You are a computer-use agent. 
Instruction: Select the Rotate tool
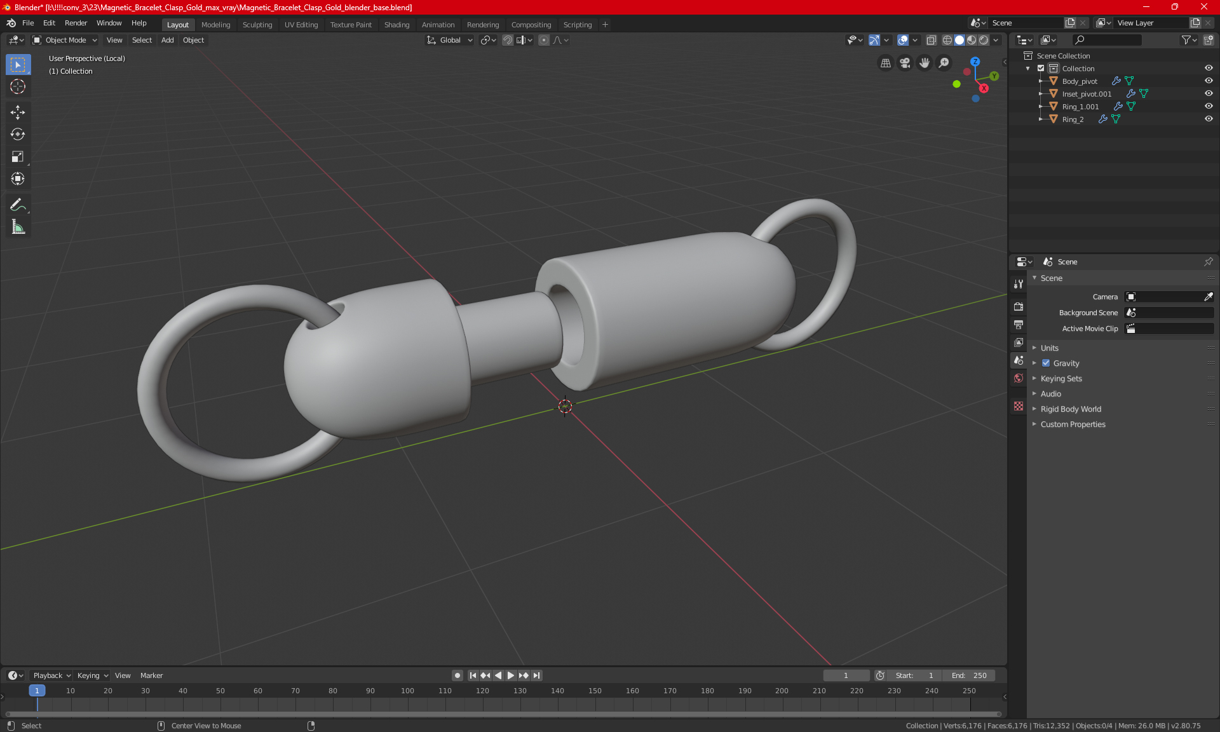(x=18, y=135)
